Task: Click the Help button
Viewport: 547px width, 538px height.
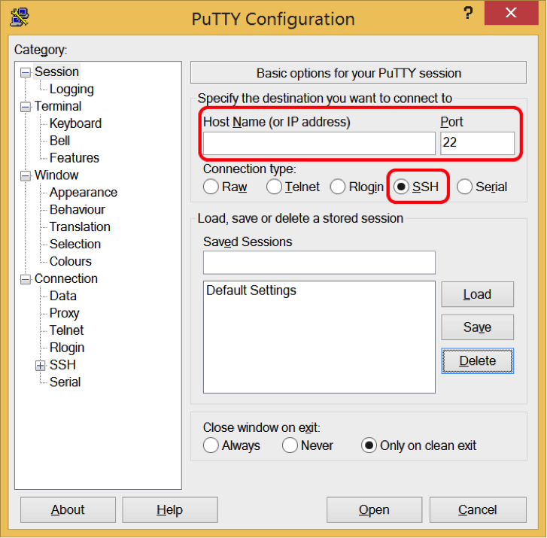Action: (x=170, y=509)
